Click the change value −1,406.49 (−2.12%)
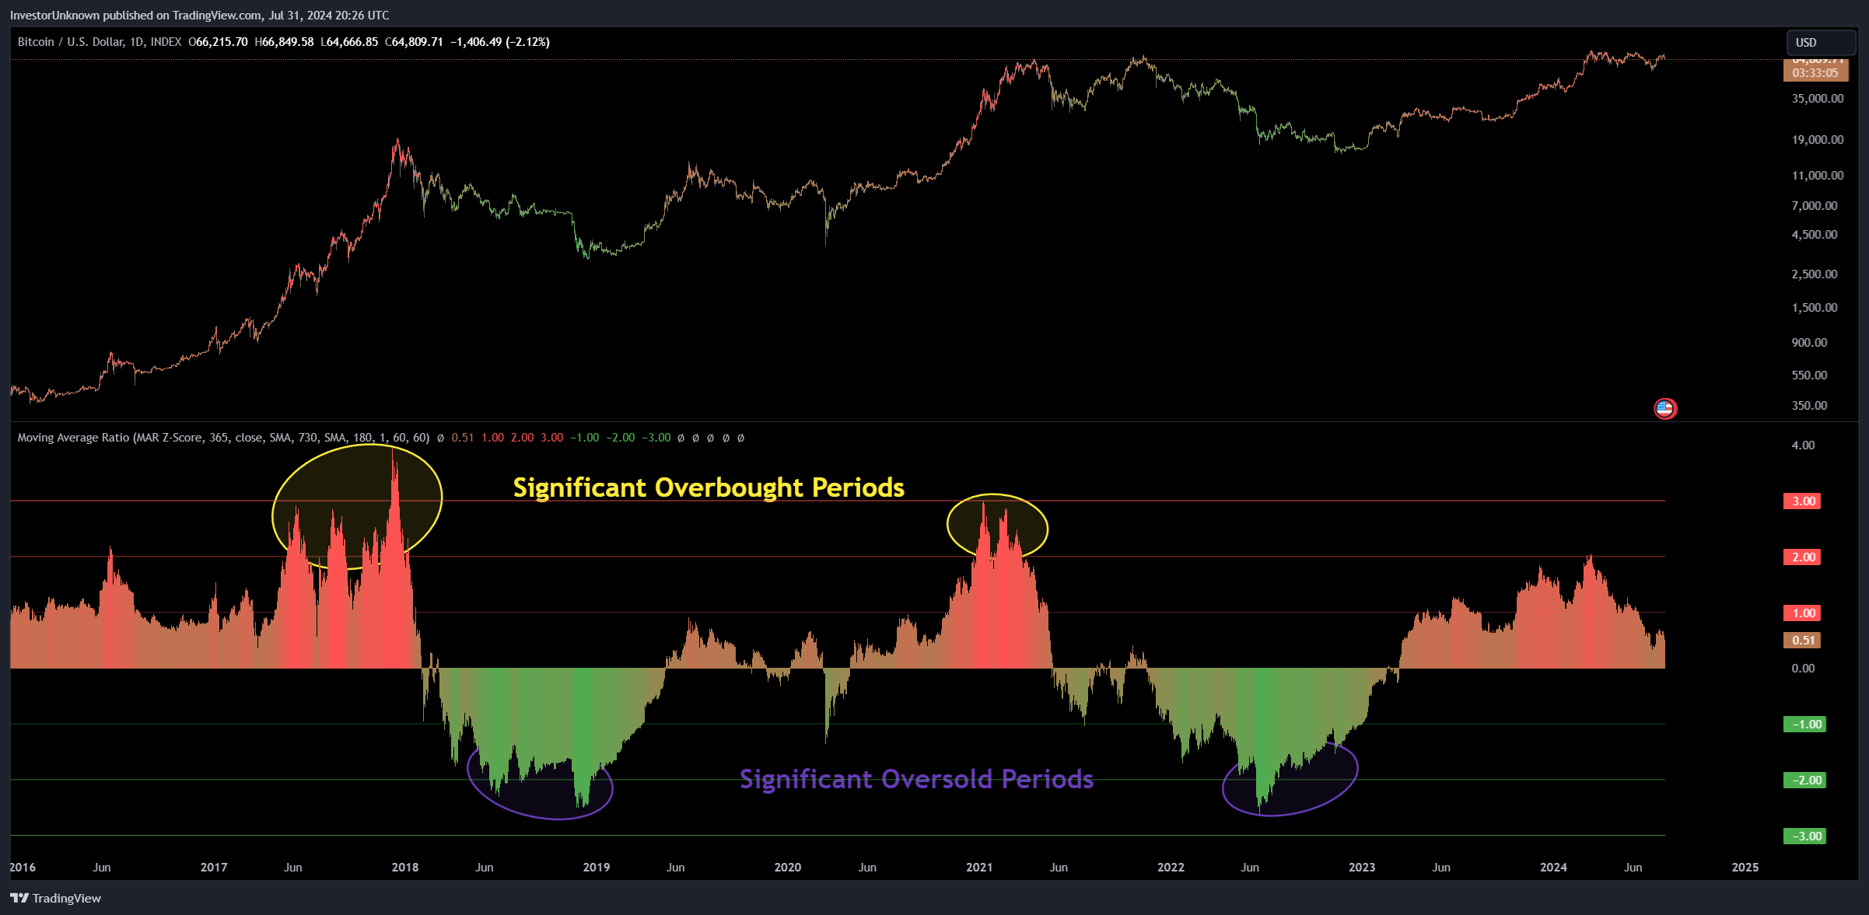This screenshot has height=915, width=1869. tap(500, 42)
